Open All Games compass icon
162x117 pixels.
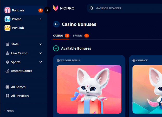8,87
